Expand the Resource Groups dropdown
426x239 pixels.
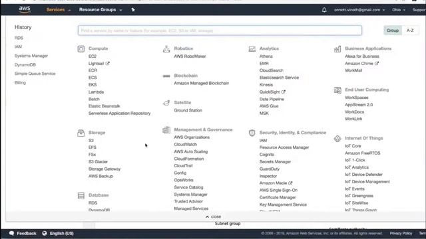click(101, 10)
